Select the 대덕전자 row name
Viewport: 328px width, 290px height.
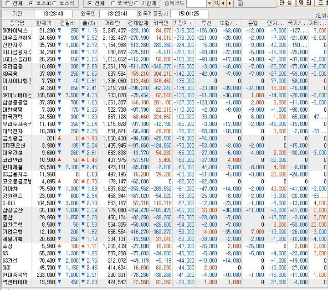coord(12,131)
